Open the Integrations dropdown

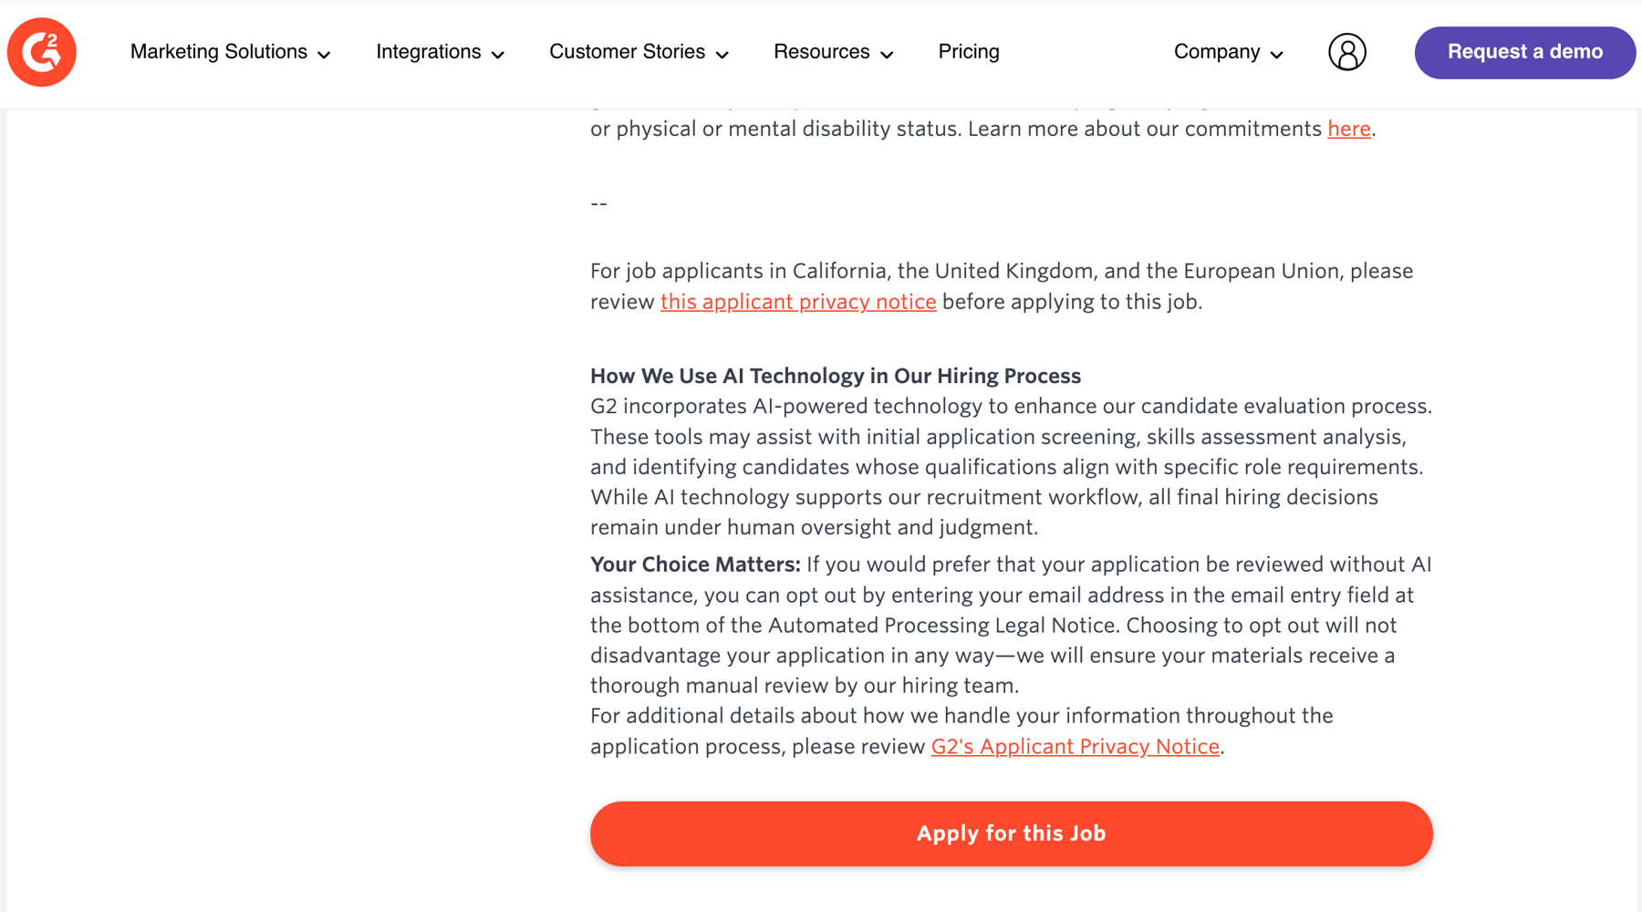pyautogui.click(x=440, y=52)
